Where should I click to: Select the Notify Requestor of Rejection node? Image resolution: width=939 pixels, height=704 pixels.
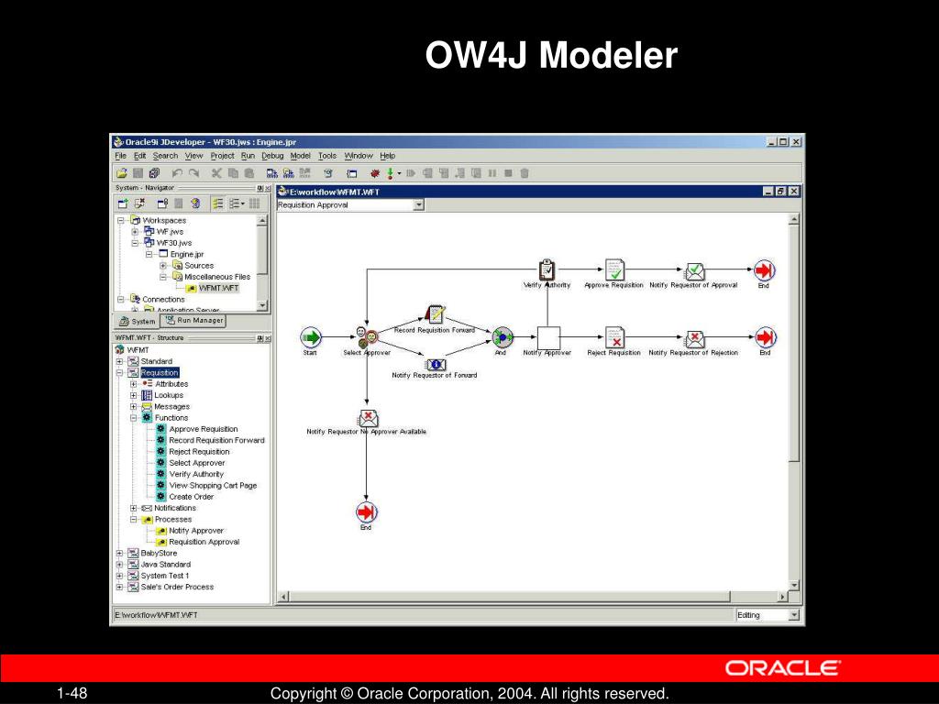coord(694,338)
